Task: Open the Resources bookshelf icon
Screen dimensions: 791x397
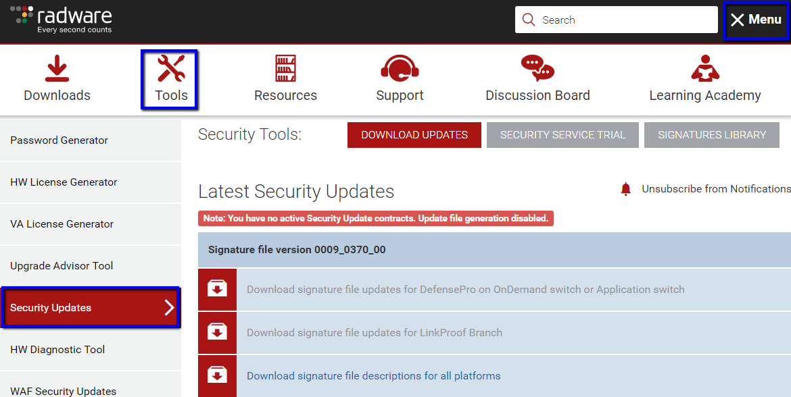Action: (x=285, y=69)
